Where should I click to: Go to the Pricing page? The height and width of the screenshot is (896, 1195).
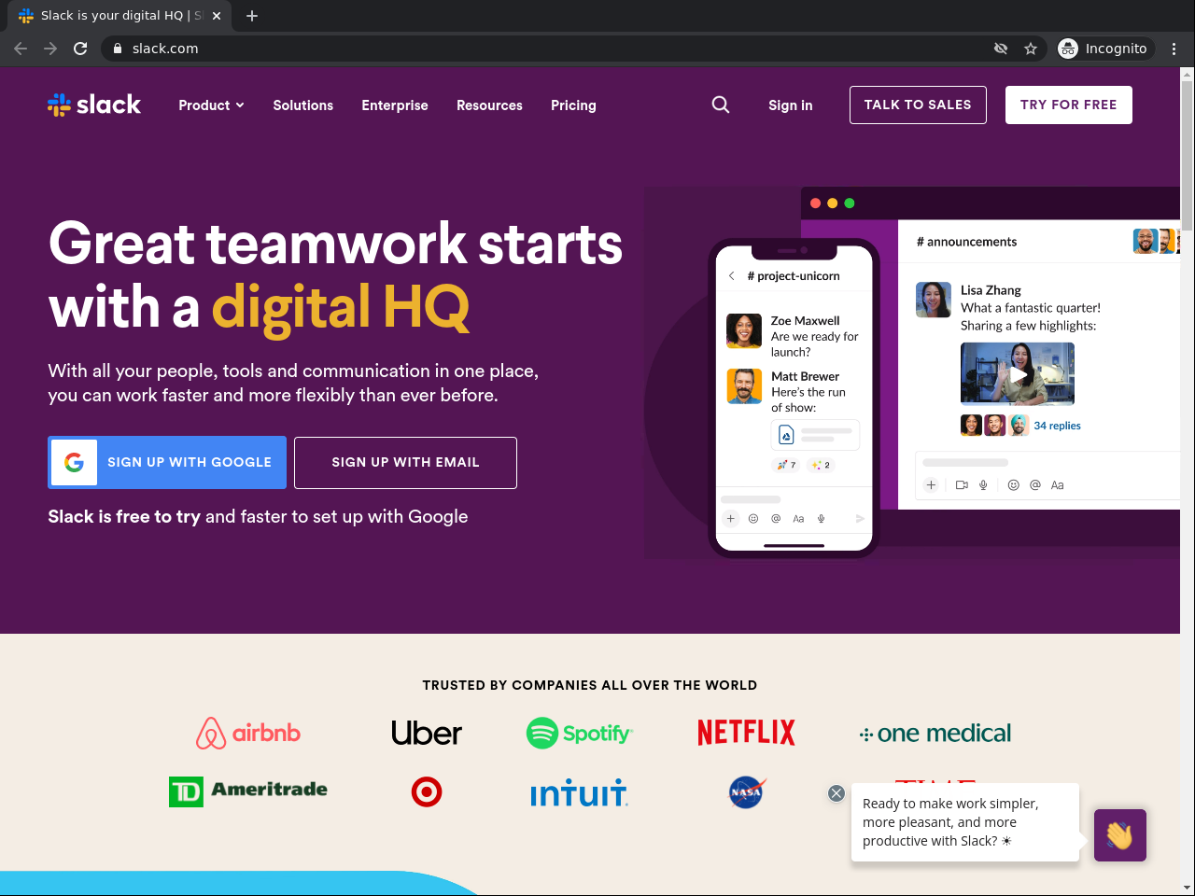(x=573, y=105)
